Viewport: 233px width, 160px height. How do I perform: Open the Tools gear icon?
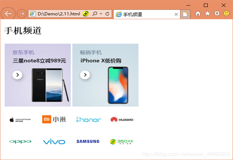click(217, 14)
